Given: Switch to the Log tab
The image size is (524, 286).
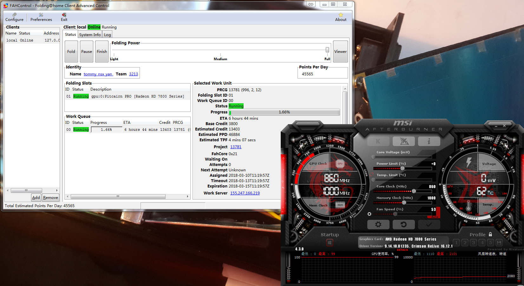Looking at the screenshot, I should point(108,35).
